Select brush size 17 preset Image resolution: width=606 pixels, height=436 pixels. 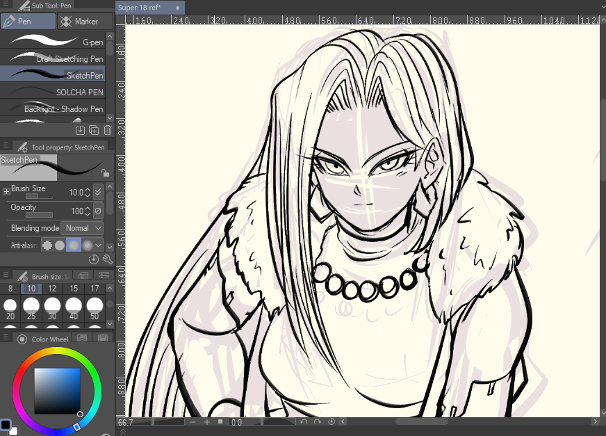(x=95, y=288)
